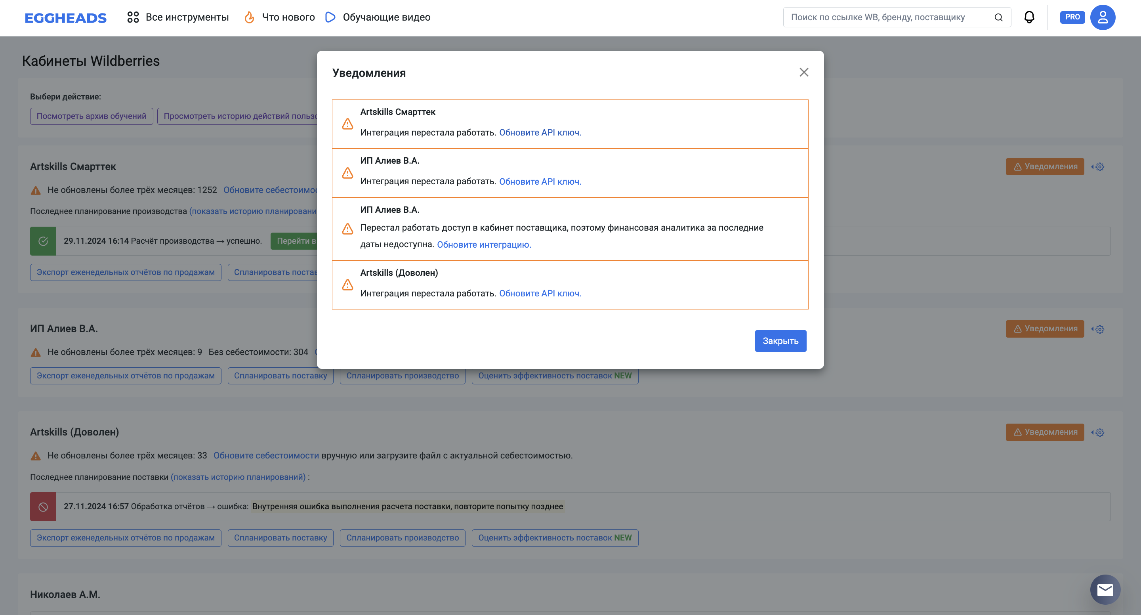Screen dimensions: 1141x615
Task: Click warning icon in Artskills (Доволен) notification
Action: click(x=348, y=285)
